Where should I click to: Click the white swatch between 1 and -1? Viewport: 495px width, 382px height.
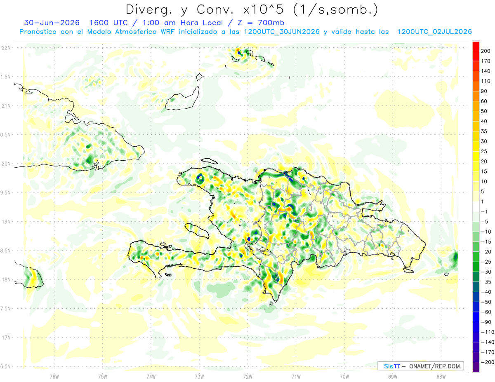tap(476, 206)
